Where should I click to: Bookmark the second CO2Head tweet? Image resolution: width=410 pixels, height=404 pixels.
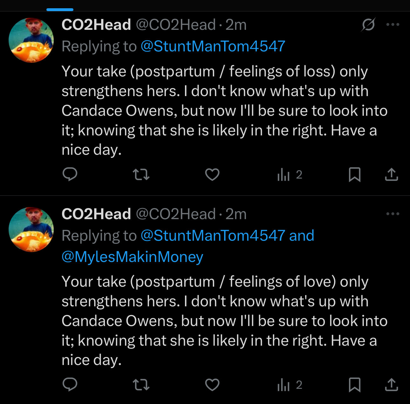[354, 385]
